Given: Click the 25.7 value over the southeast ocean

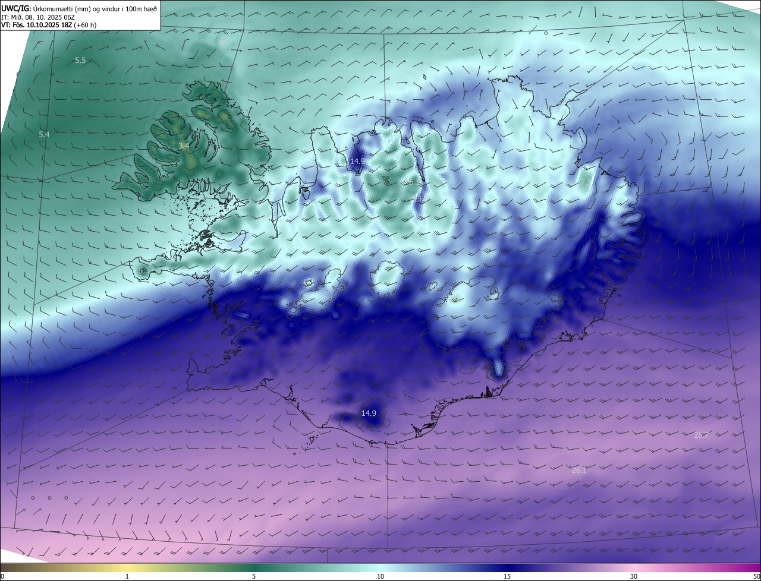Looking at the screenshot, I should (x=702, y=435).
